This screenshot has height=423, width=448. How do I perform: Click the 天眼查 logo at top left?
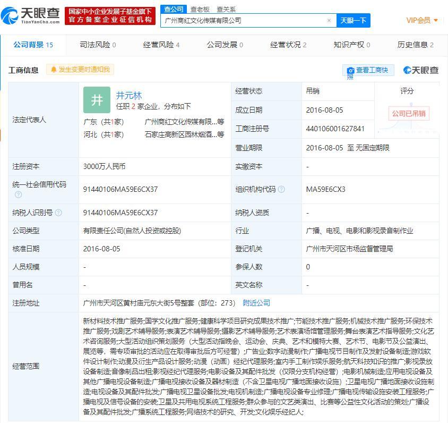(x=31, y=16)
